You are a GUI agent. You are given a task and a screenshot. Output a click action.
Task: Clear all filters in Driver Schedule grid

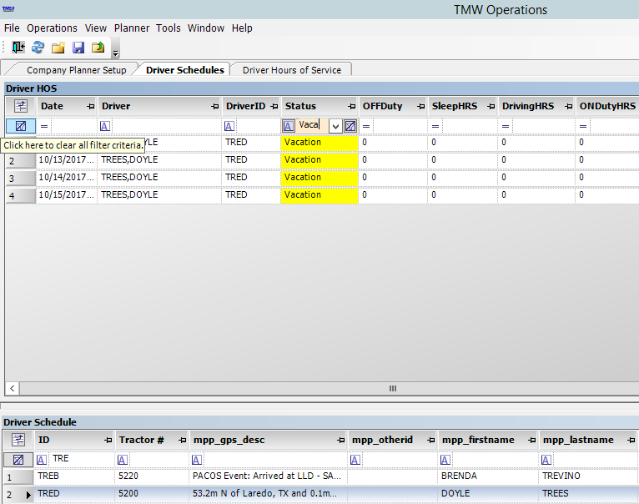(x=18, y=460)
